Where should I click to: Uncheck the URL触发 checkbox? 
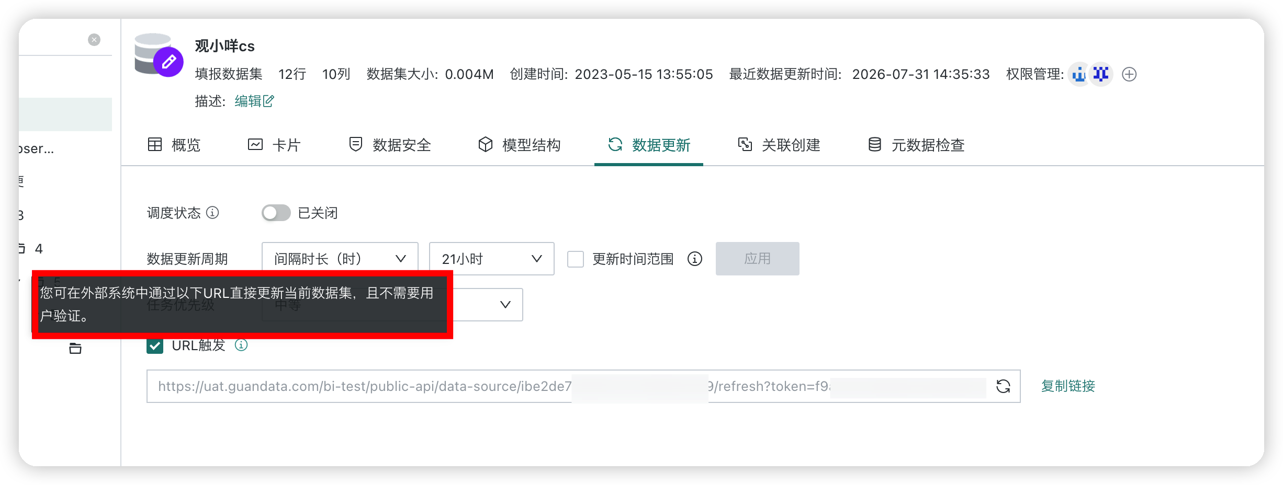pos(155,345)
